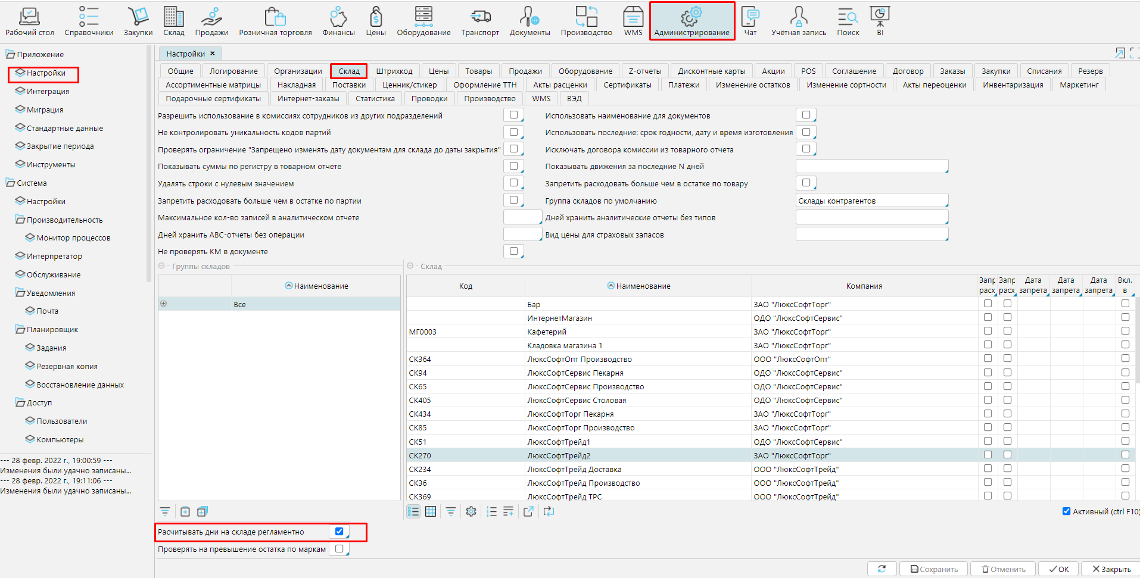Image resolution: width=1140 pixels, height=578 pixels.
Task: Open the Чат icon in the top toolbar
Action: click(x=750, y=21)
